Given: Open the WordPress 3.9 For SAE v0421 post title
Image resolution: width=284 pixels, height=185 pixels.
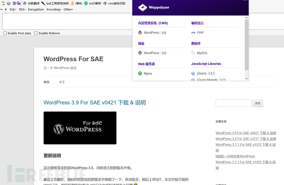Looking at the screenshot, I should pos(95,102).
